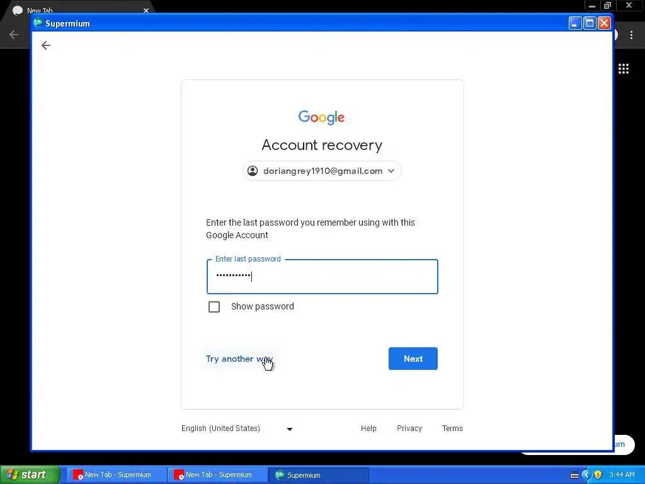Submit with the Next button

pyautogui.click(x=413, y=359)
